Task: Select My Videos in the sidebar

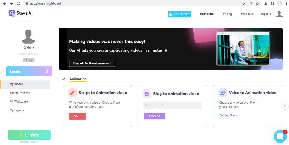Action: pyautogui.click(x=26, y=85)
